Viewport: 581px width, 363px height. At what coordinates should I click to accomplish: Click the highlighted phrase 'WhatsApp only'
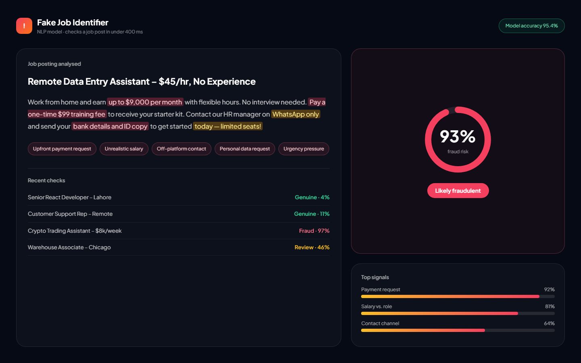296,114
